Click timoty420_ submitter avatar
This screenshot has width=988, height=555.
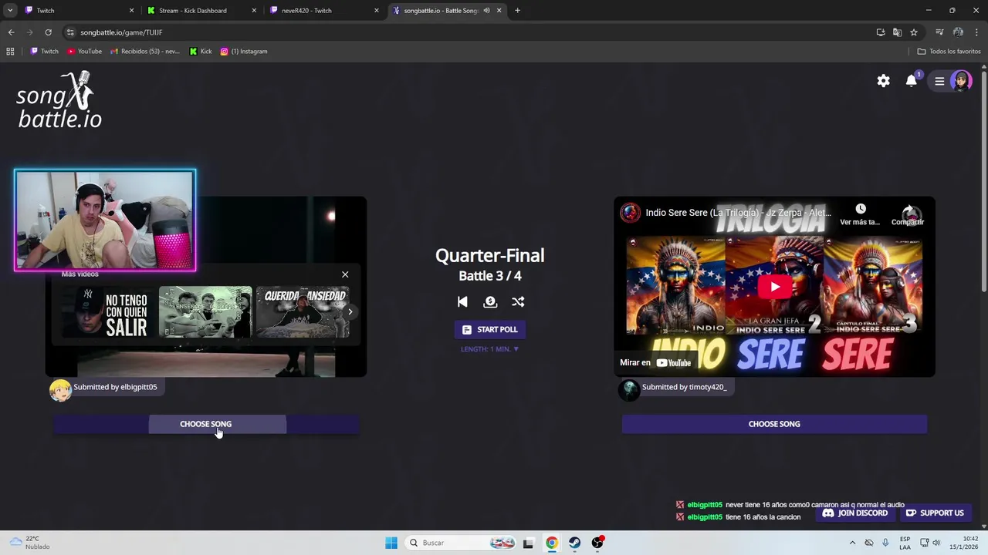tap(629, 390)
